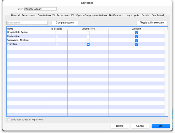Screen dimensions: 175x133
Task: Disable Can login for Supervisor- All stores
Action: pos(136,41)
